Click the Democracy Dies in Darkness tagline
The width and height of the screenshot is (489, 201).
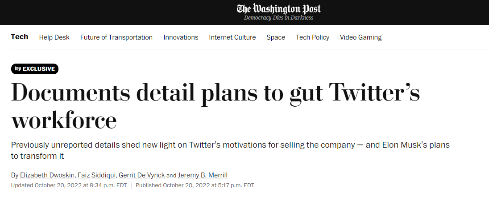pyautogui.click(x=278, y=18)
